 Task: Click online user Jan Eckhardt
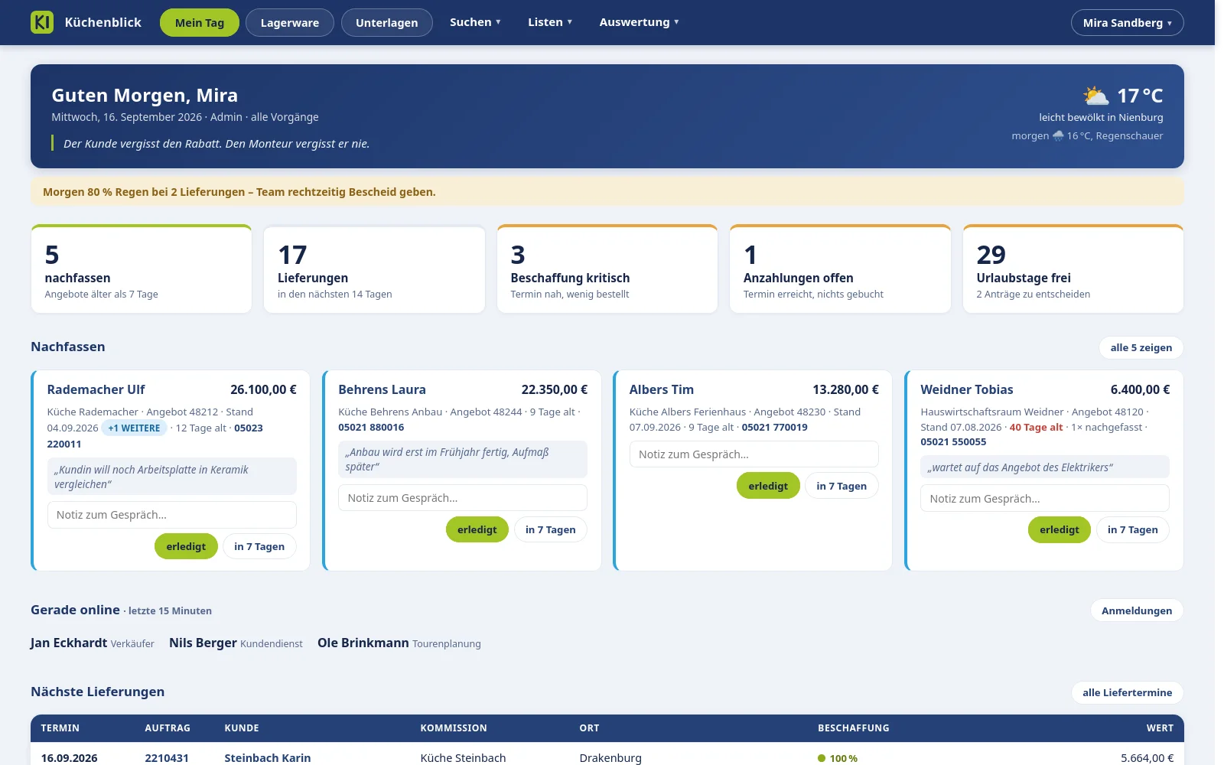pyautogui.click(x=69, y=643)
